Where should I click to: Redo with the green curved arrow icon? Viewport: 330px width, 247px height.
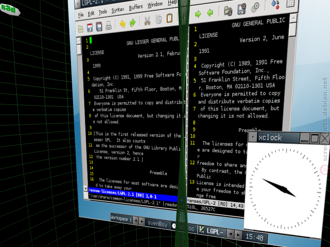[x=132, y=23]
